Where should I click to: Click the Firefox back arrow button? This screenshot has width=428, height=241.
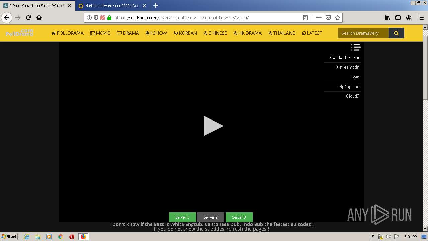[x=7, y=18]
